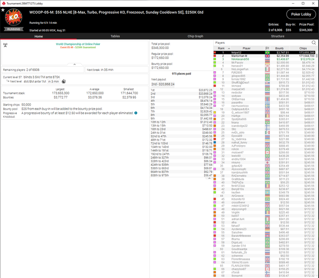This screenshot has width=319, height=278.
Task: Click the 'Remaining players: 2 of 6906' text
Action: 21,70
